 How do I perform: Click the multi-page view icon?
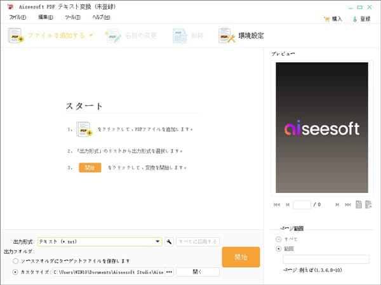[x=368, y=204]
